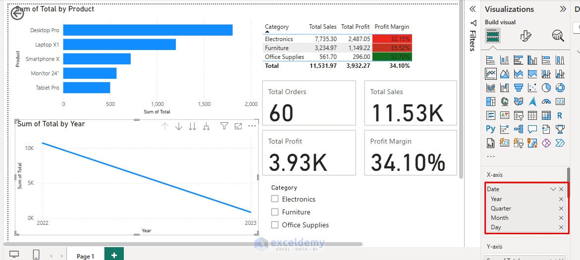Viewport: 580px width, 260px height.
Task: Switch to the Analytics pane tab
Action: click(558, 36)
